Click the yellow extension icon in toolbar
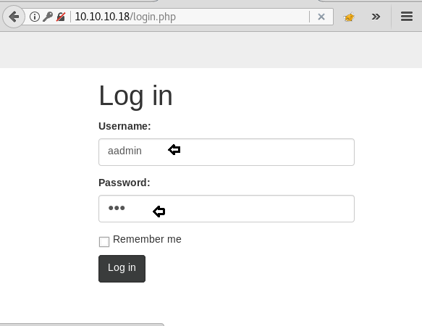The image size is (422, 326). click(349, 17)
